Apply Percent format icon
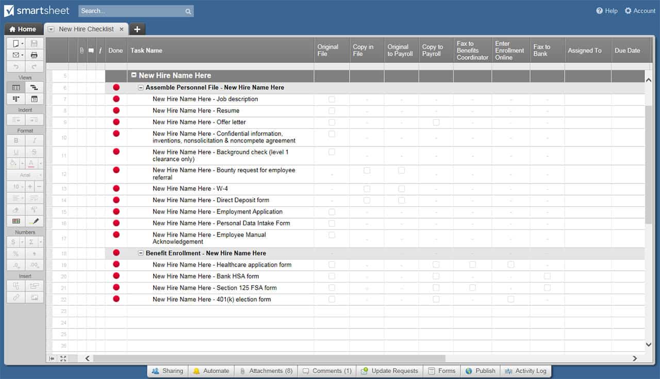660x379 pixels. click(16, 254)
